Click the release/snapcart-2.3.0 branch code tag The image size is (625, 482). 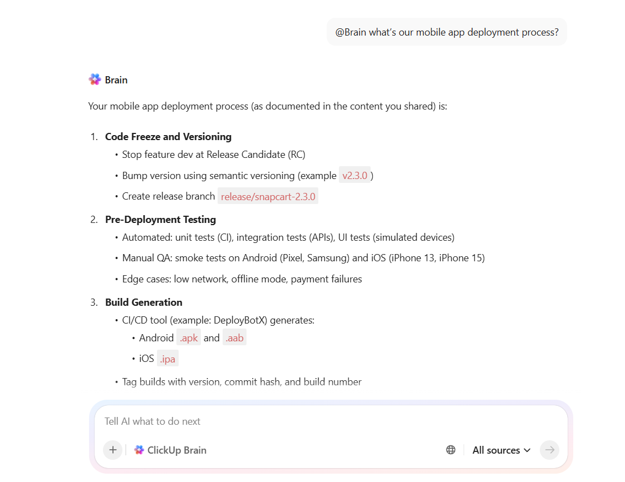268,196
